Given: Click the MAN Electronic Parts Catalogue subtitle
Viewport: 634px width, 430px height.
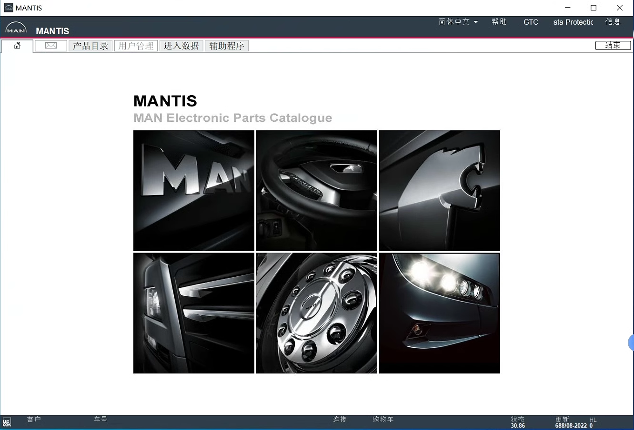Looking at the screenshot, I should (x=233, y=118).
